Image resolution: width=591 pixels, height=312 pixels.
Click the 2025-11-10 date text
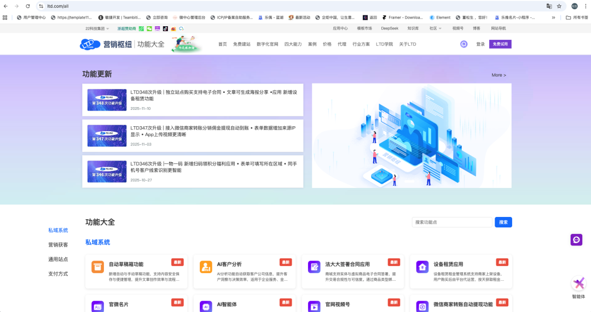click(x=141, y=108)
